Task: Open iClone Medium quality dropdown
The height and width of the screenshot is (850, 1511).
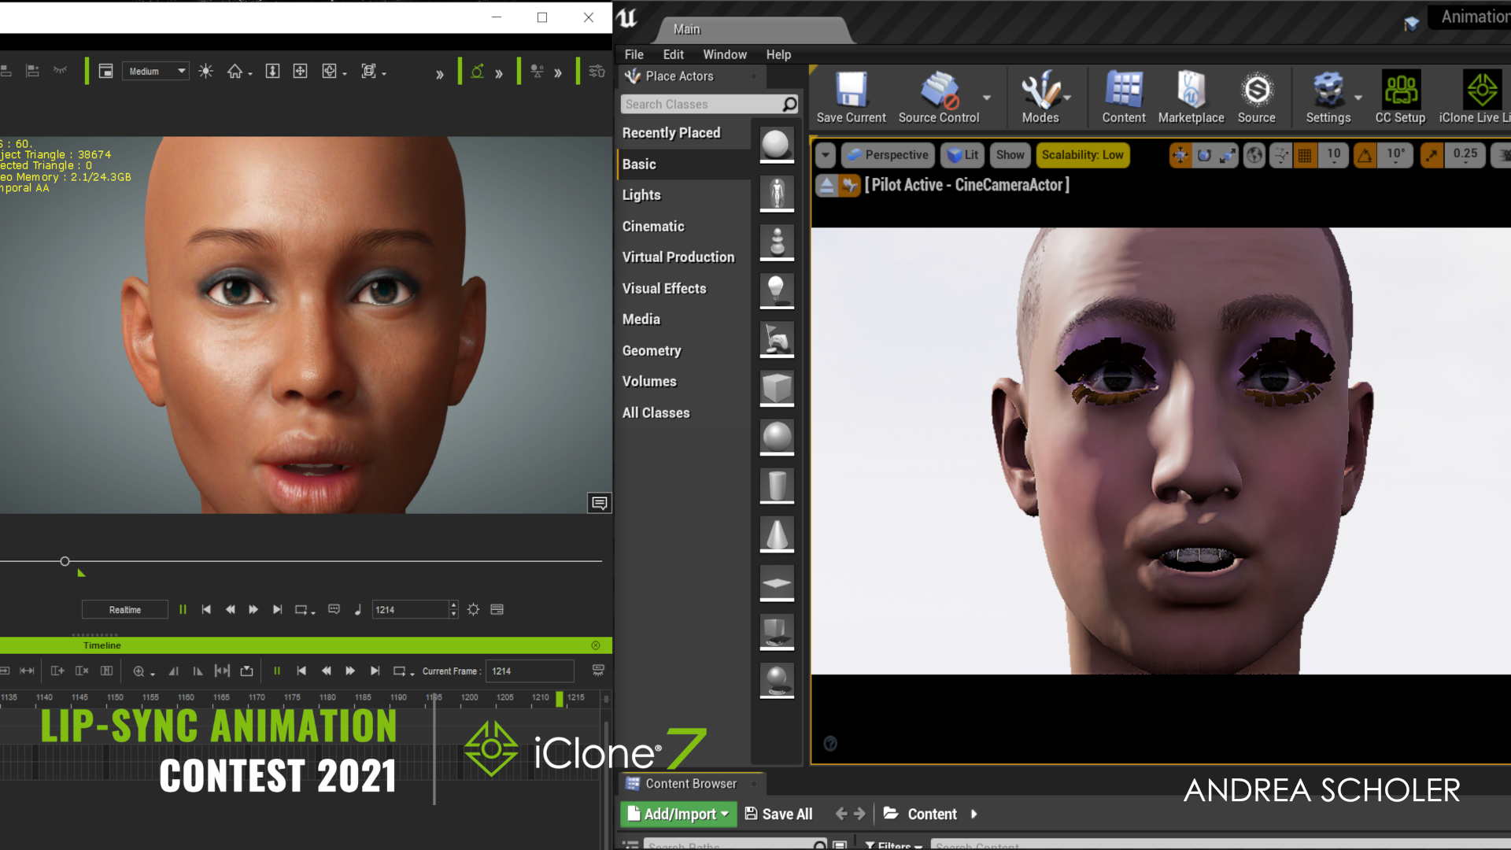Action: pos(155,72)
